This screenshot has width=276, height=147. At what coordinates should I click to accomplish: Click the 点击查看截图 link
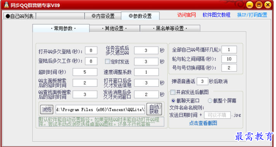[203, 123]
